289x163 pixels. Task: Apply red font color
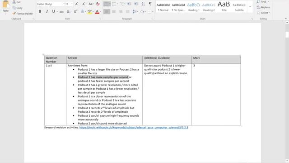pyautogui.click(x=97, y=12)
